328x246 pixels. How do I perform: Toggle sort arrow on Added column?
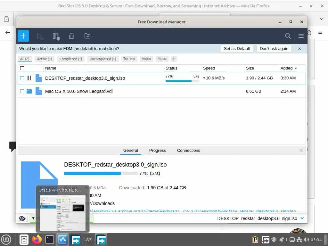click(x=296, y=68)
